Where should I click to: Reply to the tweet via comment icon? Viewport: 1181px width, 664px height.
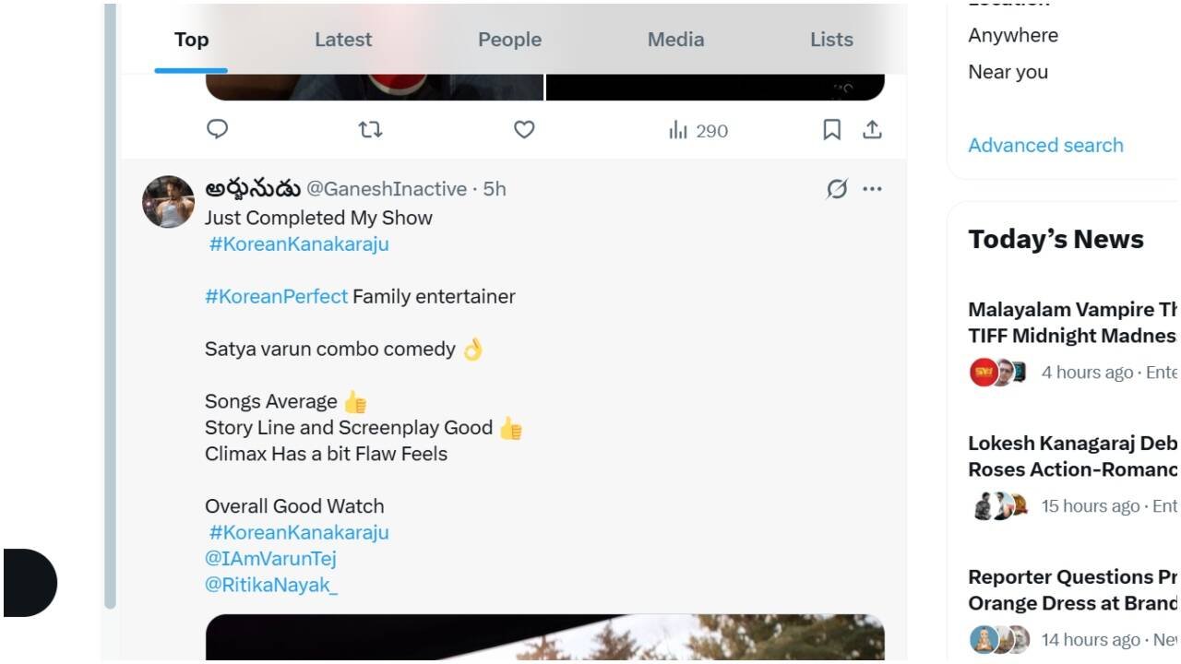tap(217, 129)
